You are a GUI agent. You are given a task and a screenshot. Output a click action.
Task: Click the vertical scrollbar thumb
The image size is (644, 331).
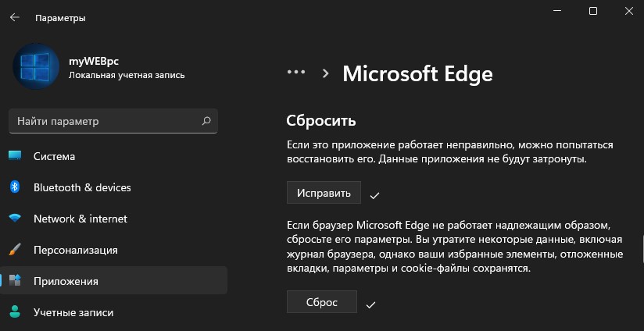coord(642,249)
